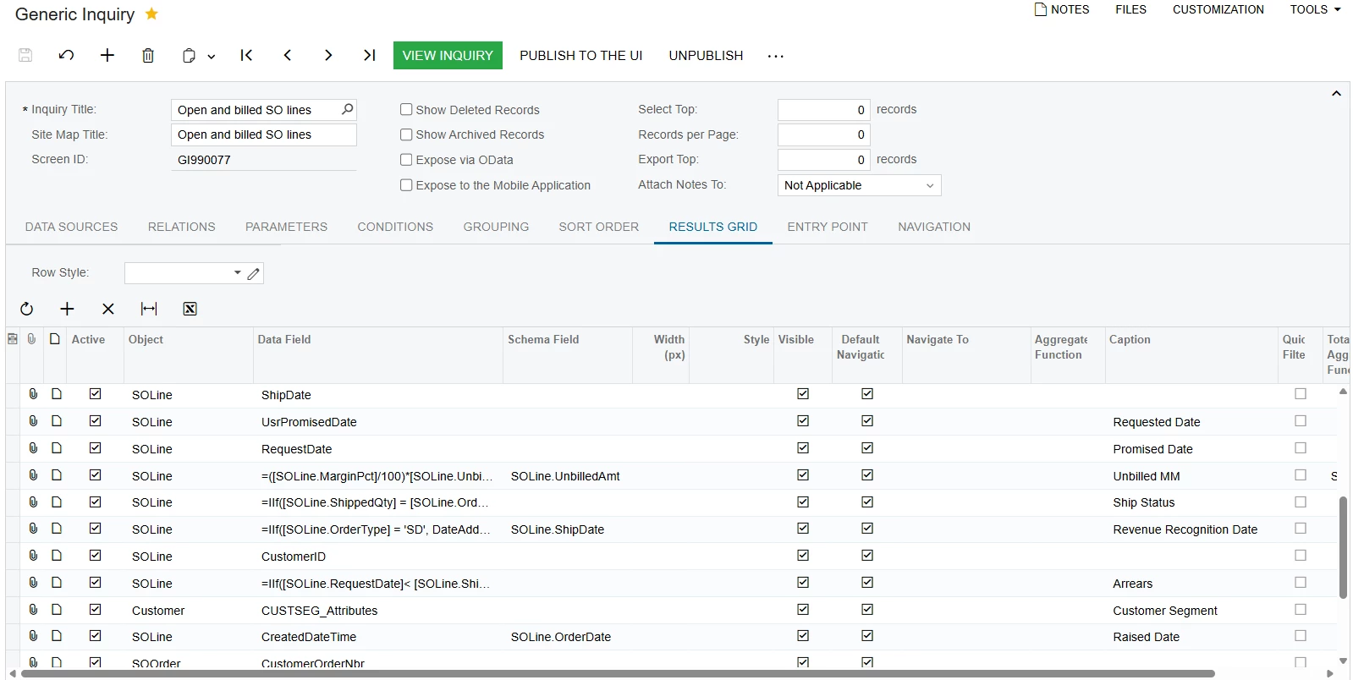Click the Site Map Title field
The height and width of the screenshot is (680, 1353).
[263, 134]
